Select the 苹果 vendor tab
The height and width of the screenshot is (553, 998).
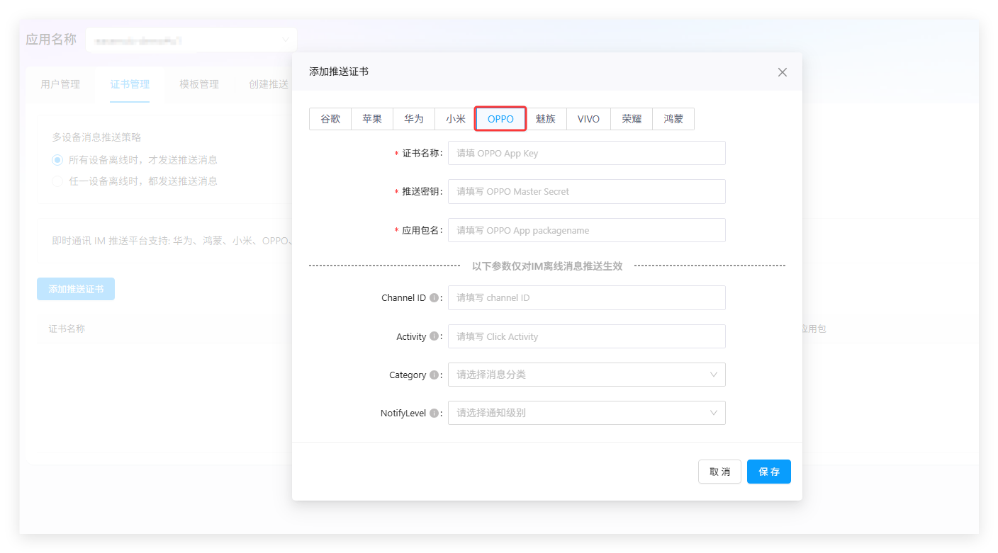pyautogui.click(x=372, y=119)
